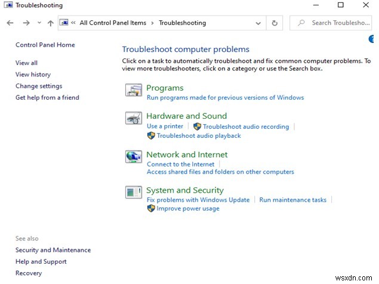Viewport: 379px width, 284px height.
Task: Click Improve power usage link
Action: [188, 209]
